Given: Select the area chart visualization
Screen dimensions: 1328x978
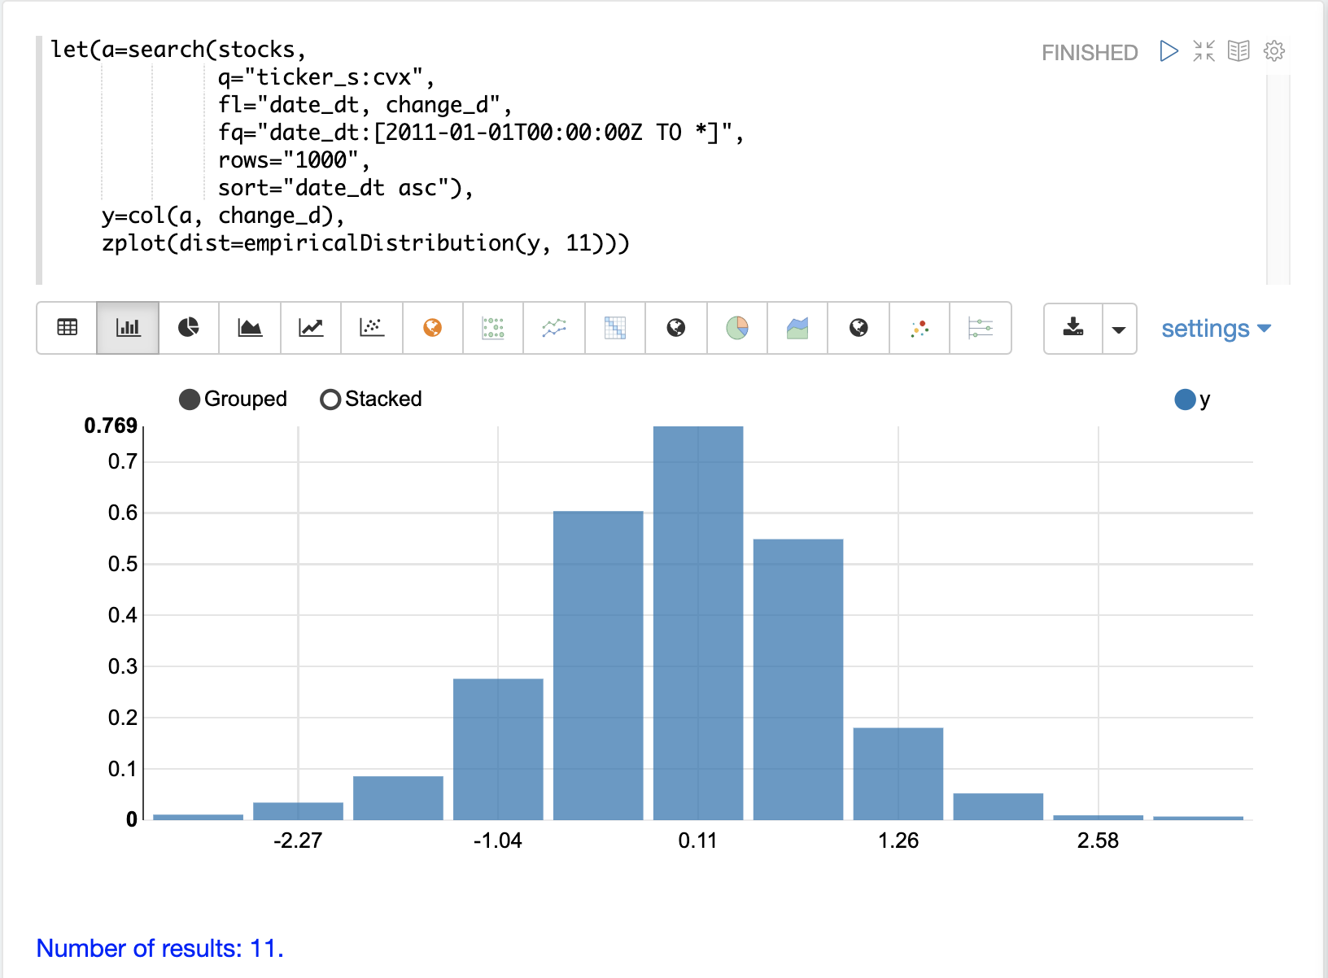Looking at the screenshot, I should click(250, 328).
